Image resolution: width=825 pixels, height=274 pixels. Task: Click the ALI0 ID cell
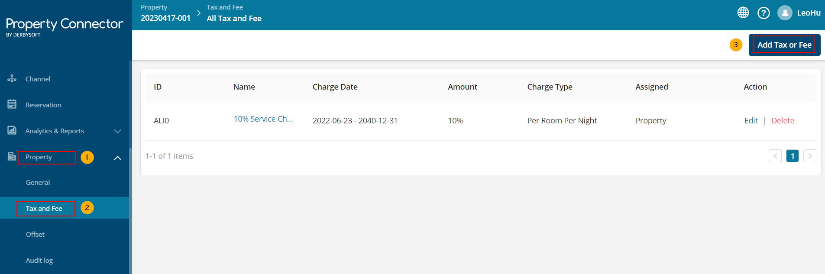point(161,121)
